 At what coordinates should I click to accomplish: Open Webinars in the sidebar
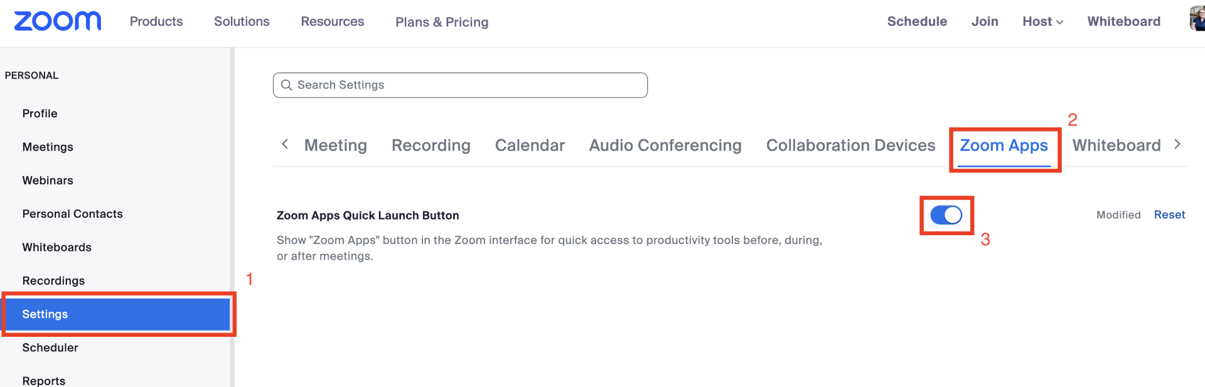click(x=47, y=180)
